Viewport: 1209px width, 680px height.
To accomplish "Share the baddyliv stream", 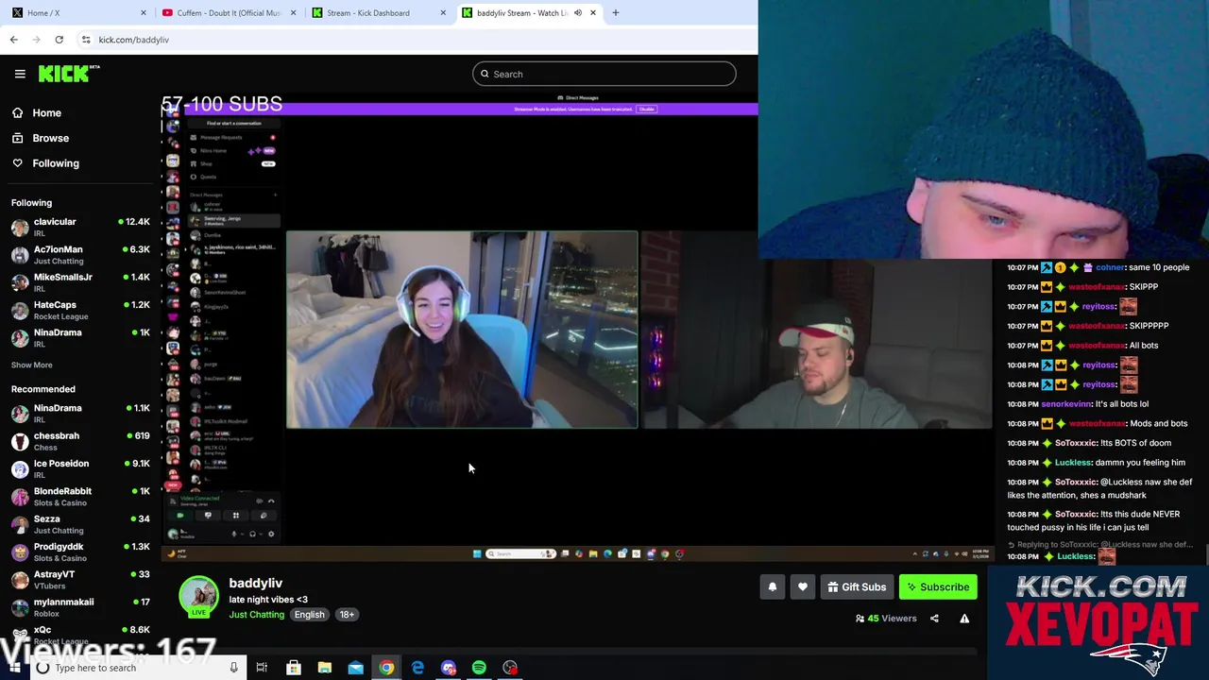I will click(934, 619).
